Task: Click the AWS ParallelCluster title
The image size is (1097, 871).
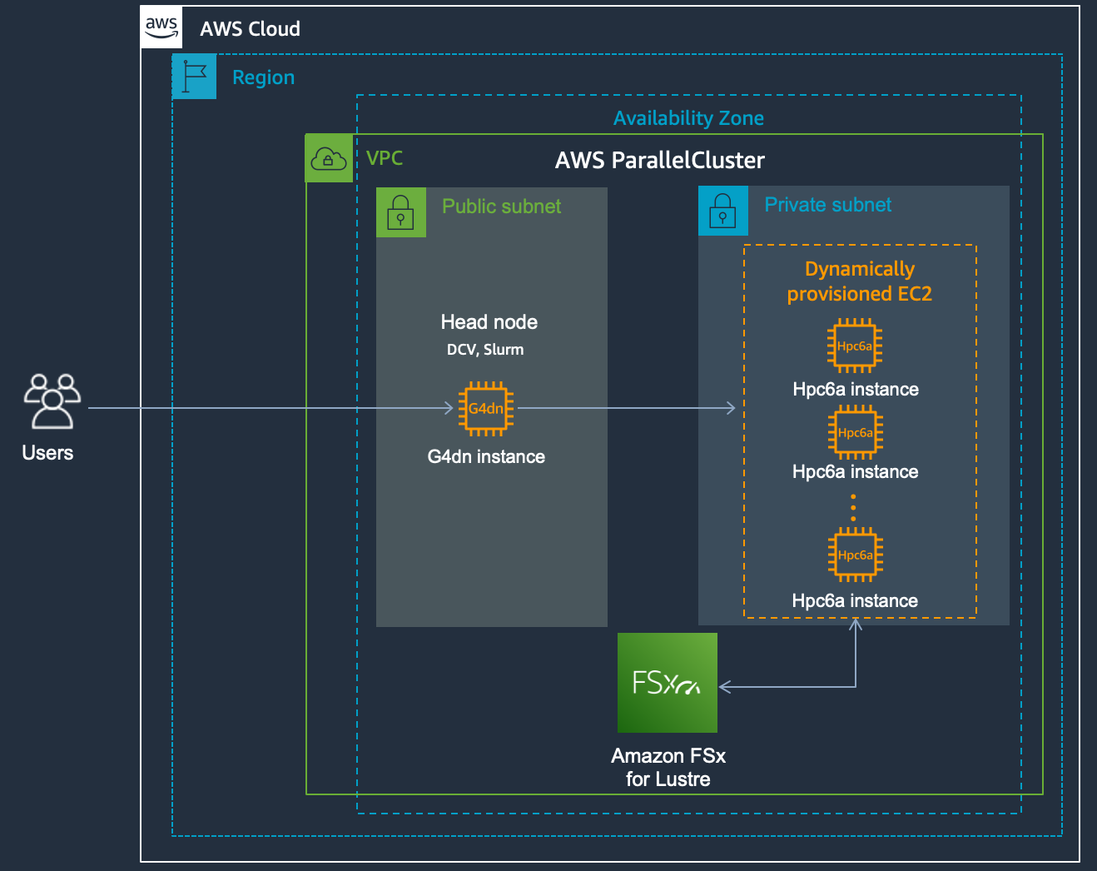Action: click(660, 160)
